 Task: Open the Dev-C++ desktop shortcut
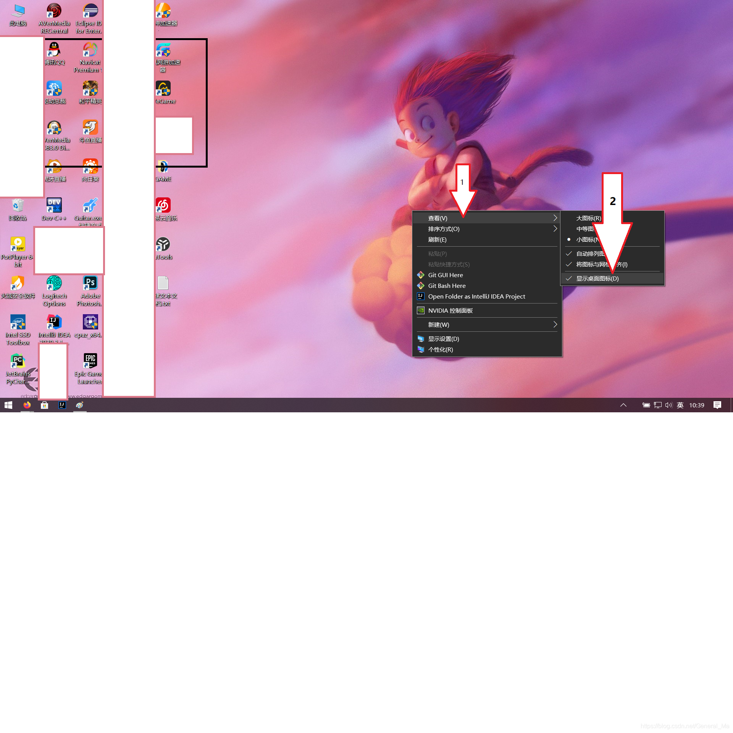click(54, 205)
